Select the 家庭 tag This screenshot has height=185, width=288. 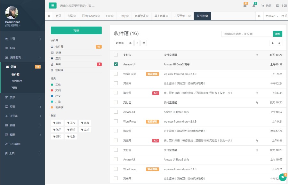click(x=85, y=123)
